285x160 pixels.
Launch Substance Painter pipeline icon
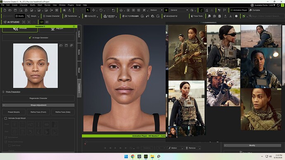(x=109, y=16)
